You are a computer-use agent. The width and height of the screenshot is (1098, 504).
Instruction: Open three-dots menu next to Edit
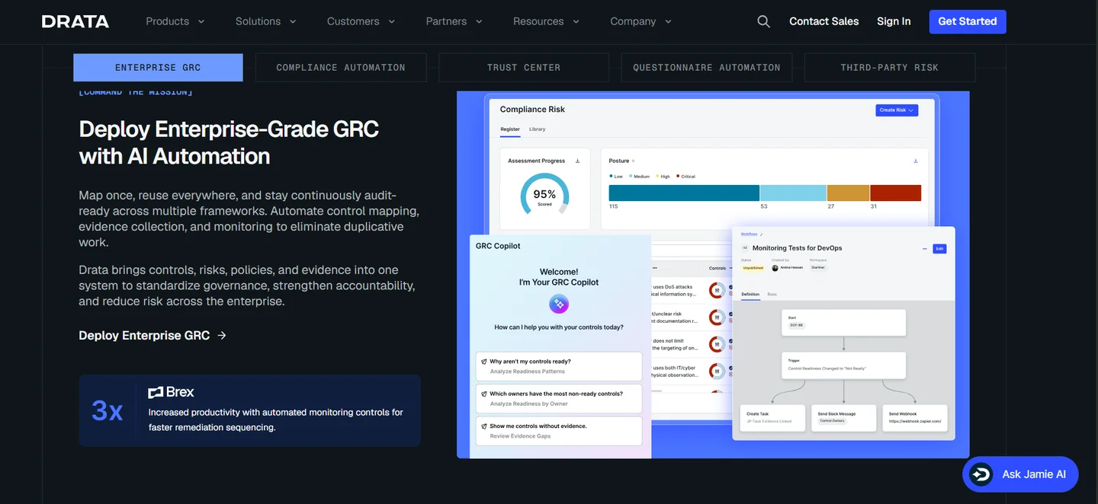pos(925,249)
